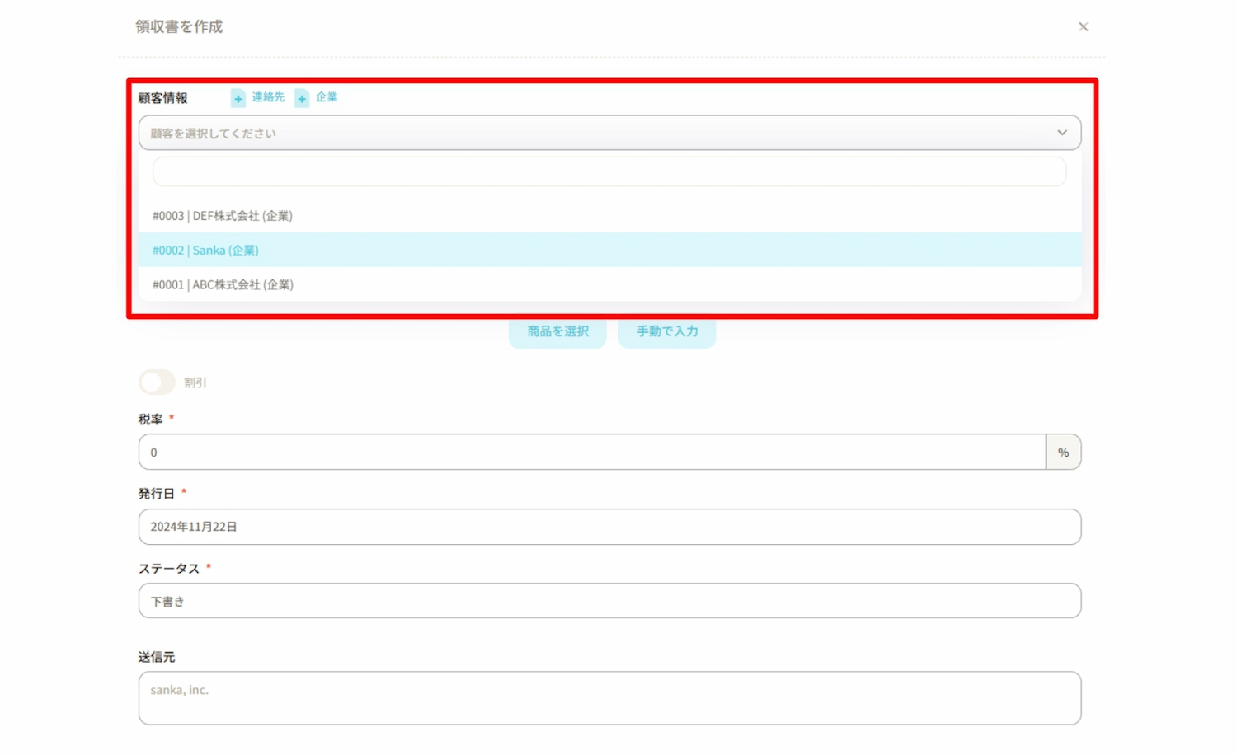Click the 顧客を選択してください select box
1237x755 pixels.
click(594, 134)
